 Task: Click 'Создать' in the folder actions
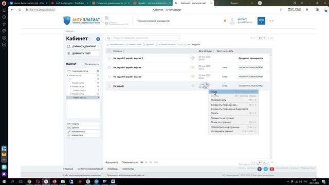83,124
